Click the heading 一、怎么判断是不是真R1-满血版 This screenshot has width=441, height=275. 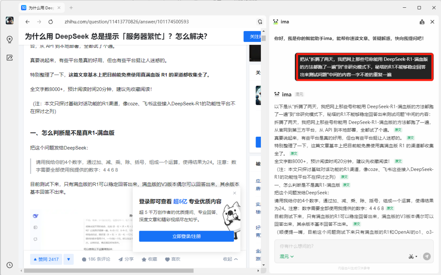(72, 133)
